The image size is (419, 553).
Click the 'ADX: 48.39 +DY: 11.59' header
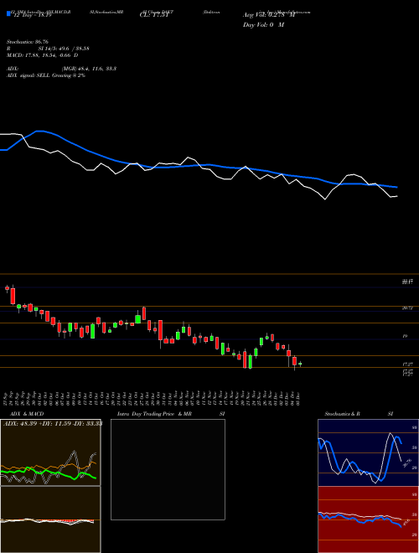(39, 423)
